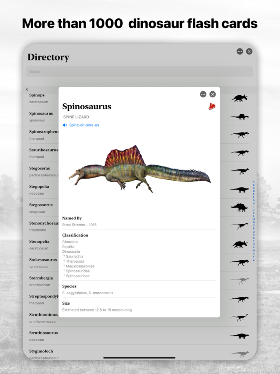The image size is (280, 374).
Task: Select Stygimoloch gray silhouette icon
Action: pos(240,354)
